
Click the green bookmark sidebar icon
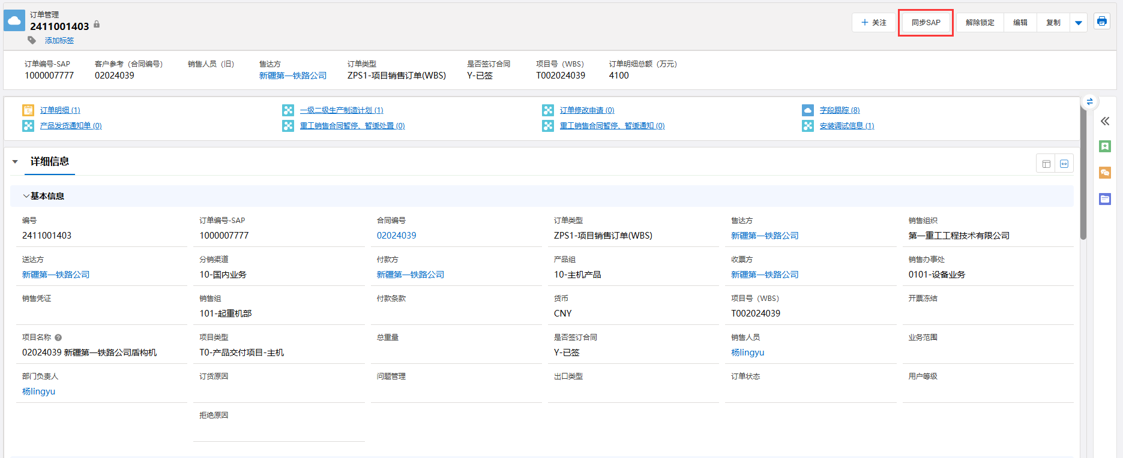[x=1104, y=146]
